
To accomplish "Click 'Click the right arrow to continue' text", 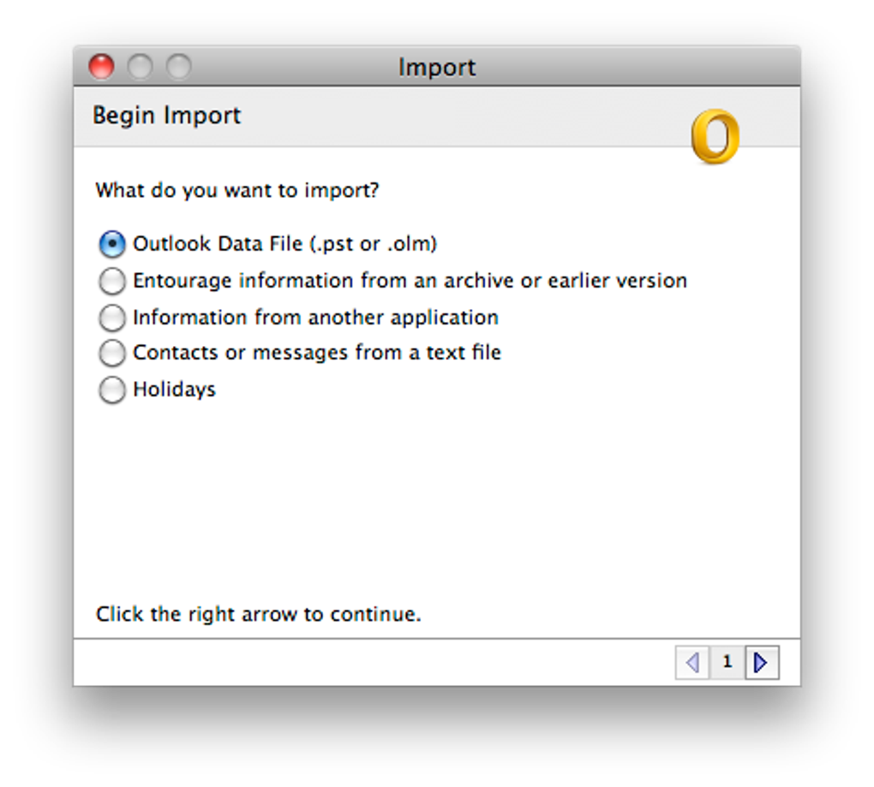I will pos(259,614).
